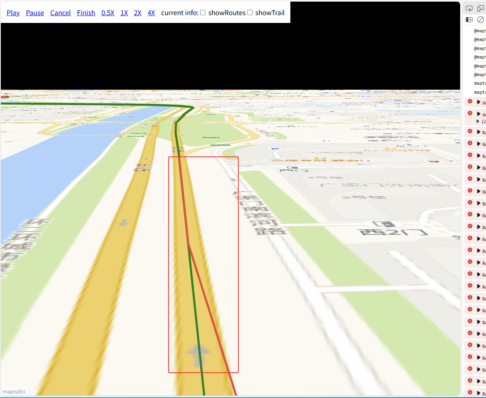The height and width of the screenshot is (398, 486).
Task: Pause the route animation
Action: pyautogui.click(x=35, y=13)
